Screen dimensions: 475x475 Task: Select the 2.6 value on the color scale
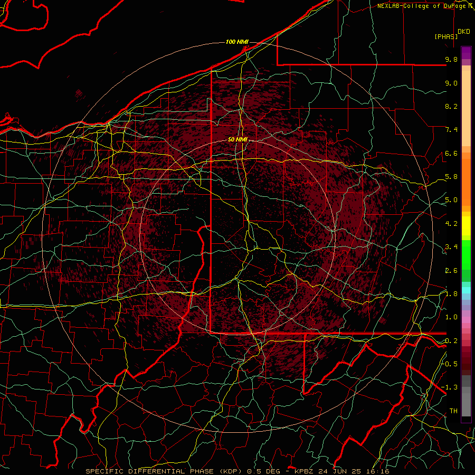(x=451, y=271)
